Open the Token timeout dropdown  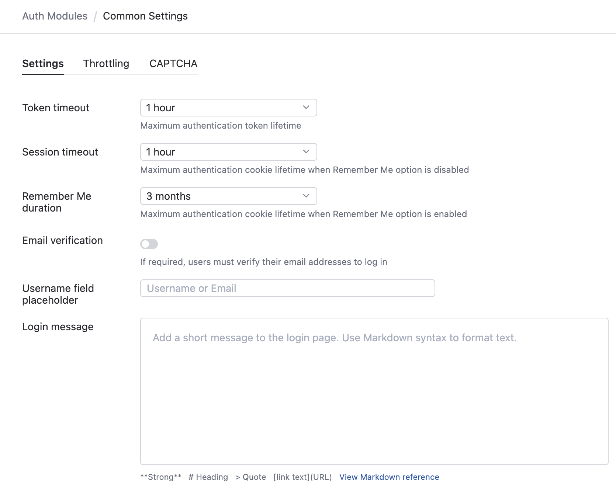coord(228,108)
